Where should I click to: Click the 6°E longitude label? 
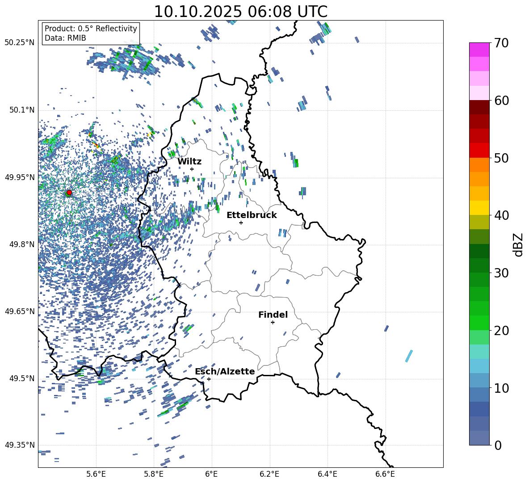pyautogui.click(x=211, y=475)
